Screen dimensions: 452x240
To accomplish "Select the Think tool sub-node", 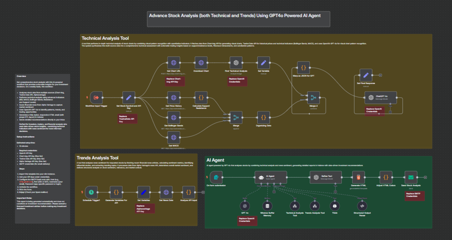I will tap(335, 206).
